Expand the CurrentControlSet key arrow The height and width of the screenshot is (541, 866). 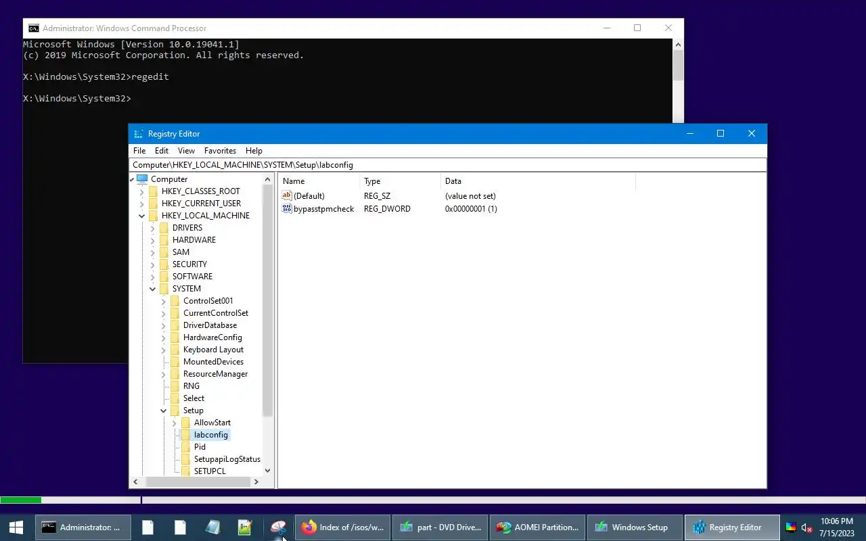[164, 313]
